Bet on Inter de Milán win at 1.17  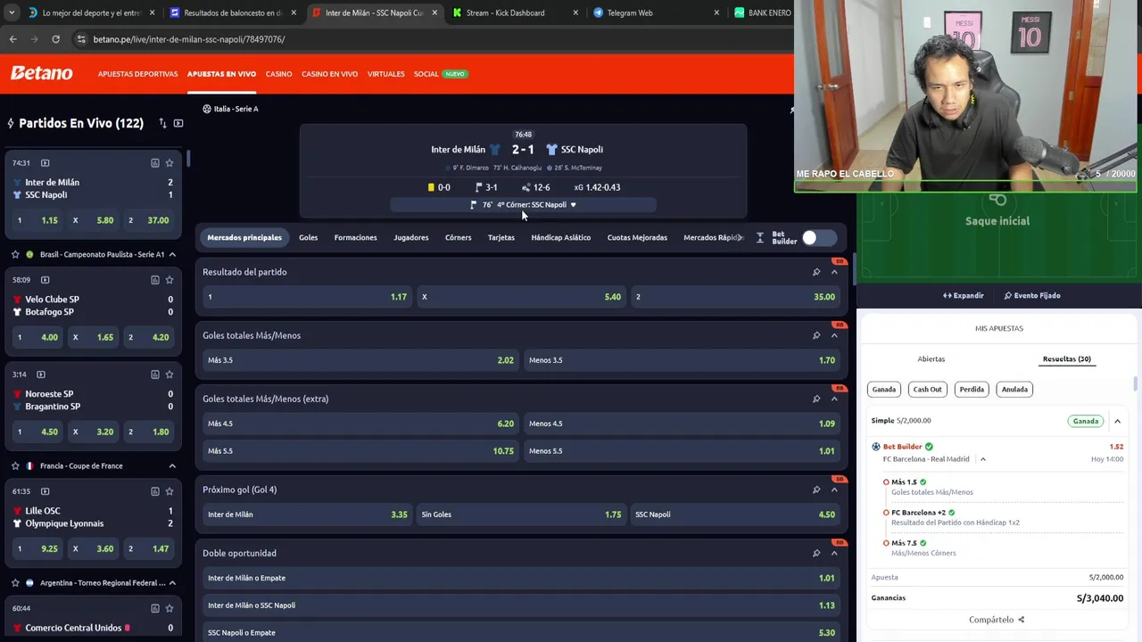pyautogui.click(x=306, y=297)
